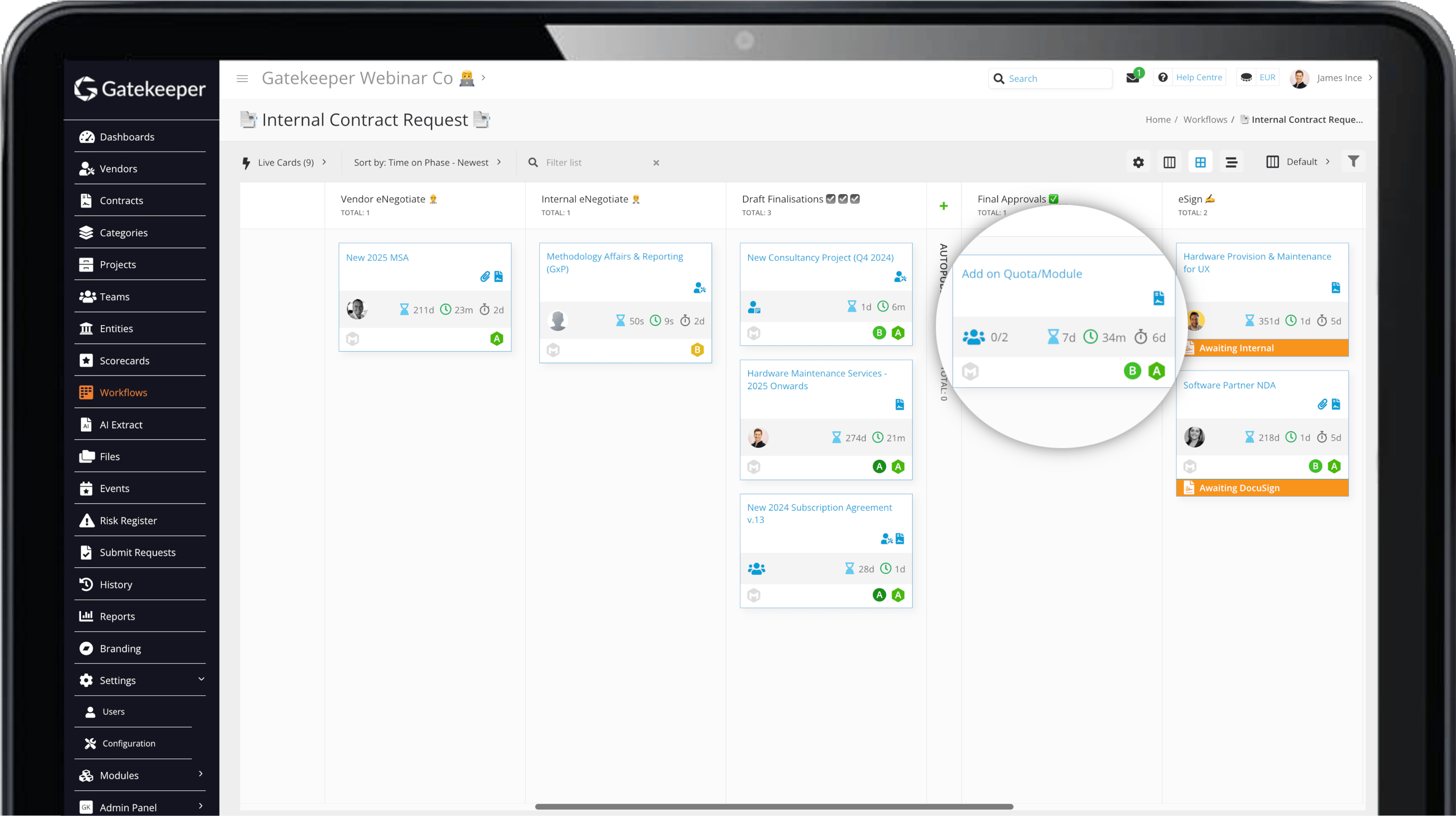Open Add on Quota/Module card

point(1021,274)
